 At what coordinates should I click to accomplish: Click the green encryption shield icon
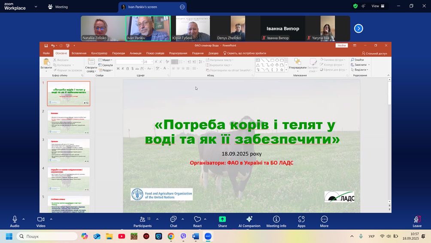coord(355,6)
